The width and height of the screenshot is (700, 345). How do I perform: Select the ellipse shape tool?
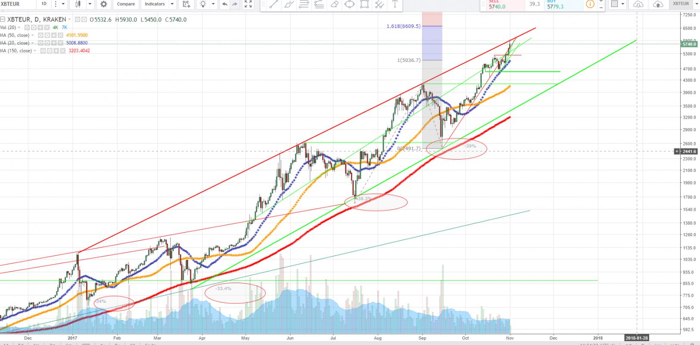349,4
